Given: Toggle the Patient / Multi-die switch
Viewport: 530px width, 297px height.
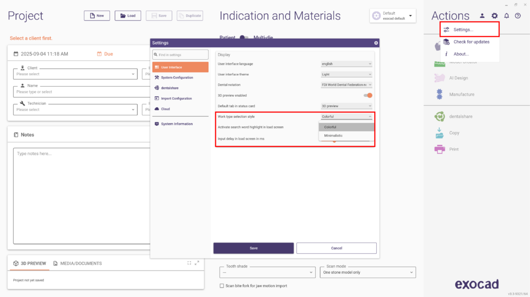Looking at the screenshot, I should coord(244,37).
